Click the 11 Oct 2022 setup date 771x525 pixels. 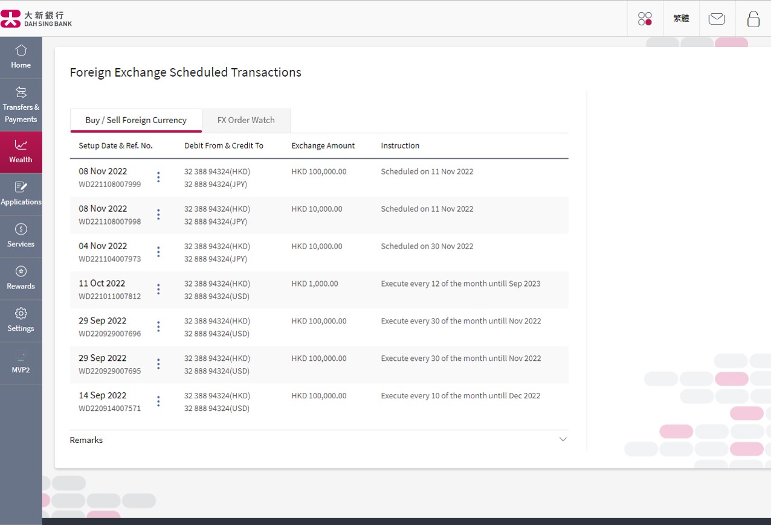[102, 283]
